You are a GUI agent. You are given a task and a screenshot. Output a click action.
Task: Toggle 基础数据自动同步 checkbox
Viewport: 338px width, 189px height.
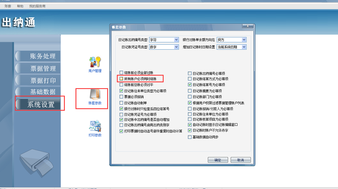pyautogui.click(x=190, y=137)
